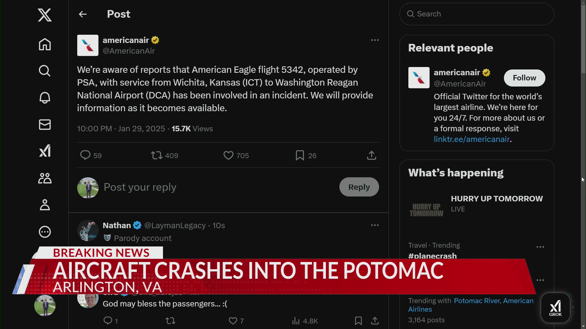Select Explore from the sidebar
This screenshot has width=586, height=329.
(x=45, y=71)
